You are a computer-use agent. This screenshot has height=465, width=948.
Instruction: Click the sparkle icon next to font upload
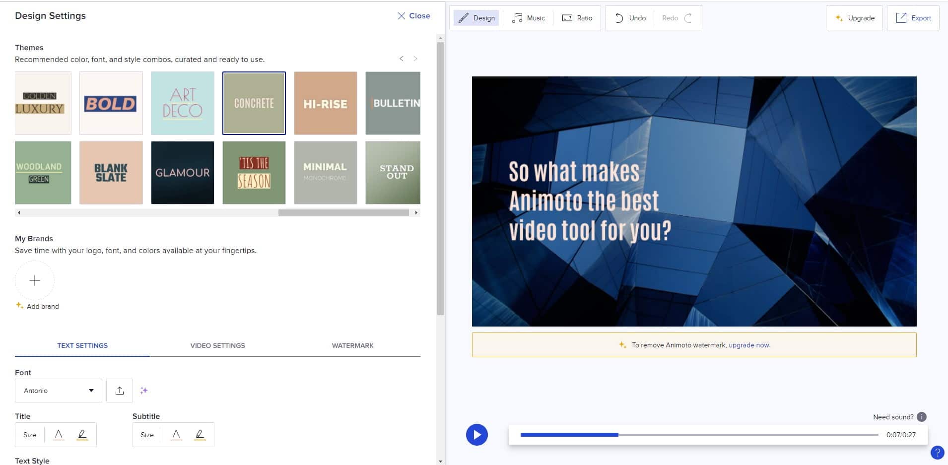pos(144,391)
